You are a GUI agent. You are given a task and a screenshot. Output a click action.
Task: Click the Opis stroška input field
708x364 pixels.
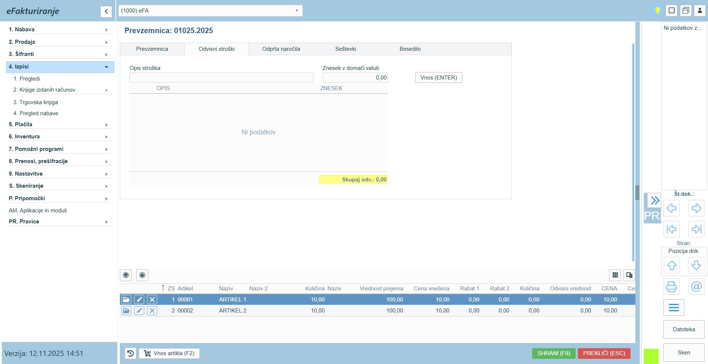(x=221, y=78)
